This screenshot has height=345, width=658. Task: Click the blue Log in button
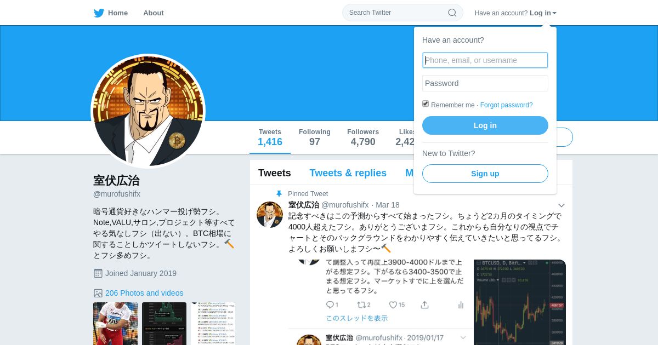[485, 125]
